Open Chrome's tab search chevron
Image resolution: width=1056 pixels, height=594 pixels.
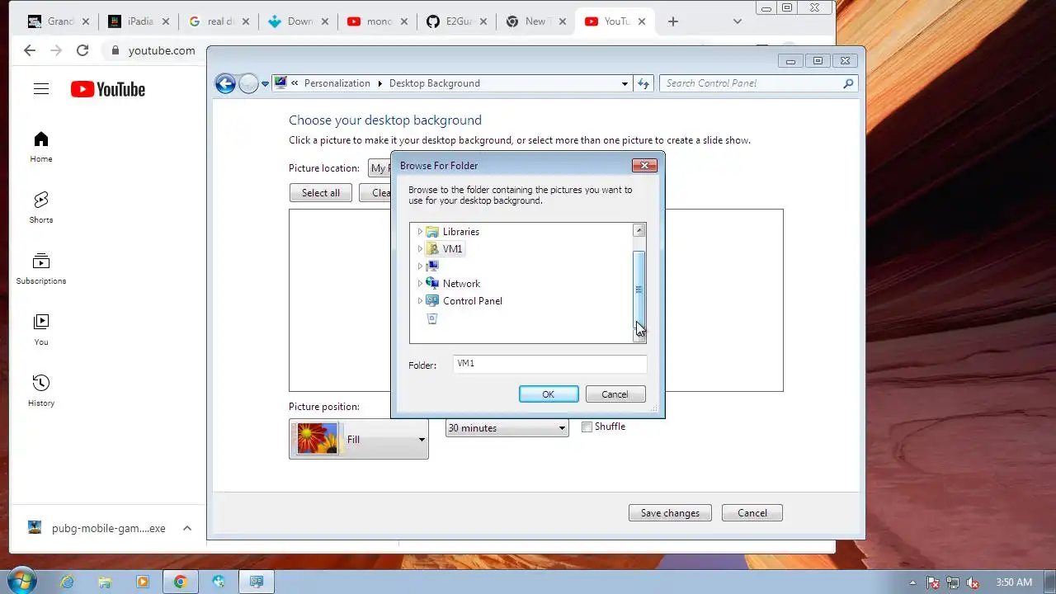tap(738, 21)
